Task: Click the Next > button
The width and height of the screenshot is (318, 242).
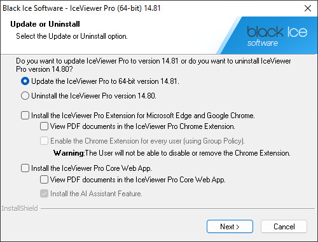Action: coord(230,227)
